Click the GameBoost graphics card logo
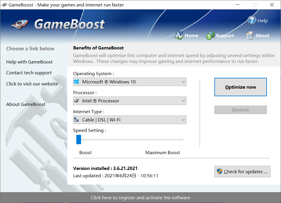The width and height of the screenshot is (281, 203). tap(19, 25)
